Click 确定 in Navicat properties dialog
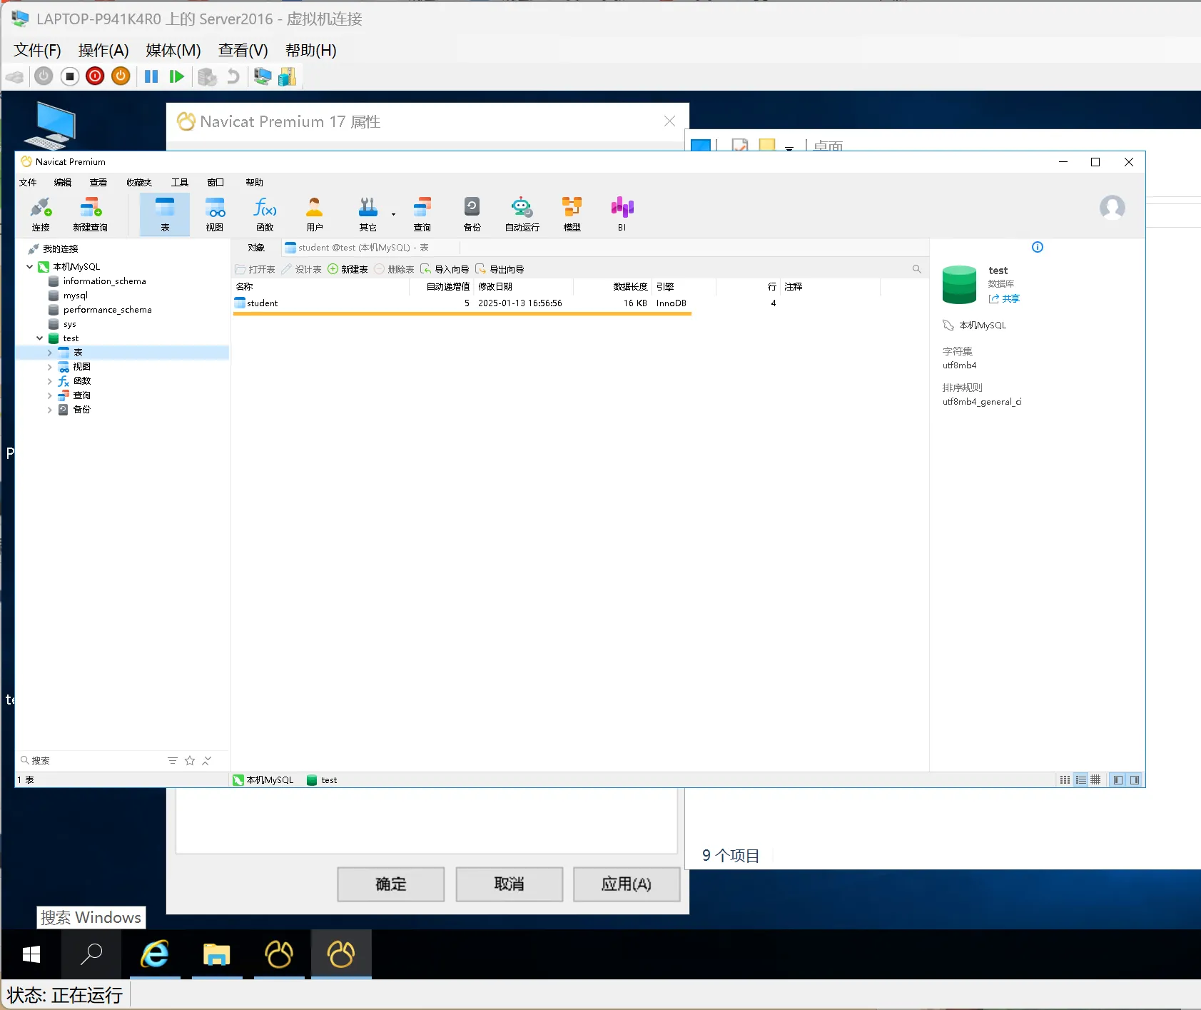The width and height of the screenshot is (1201, 1010). tap(391, 884)
